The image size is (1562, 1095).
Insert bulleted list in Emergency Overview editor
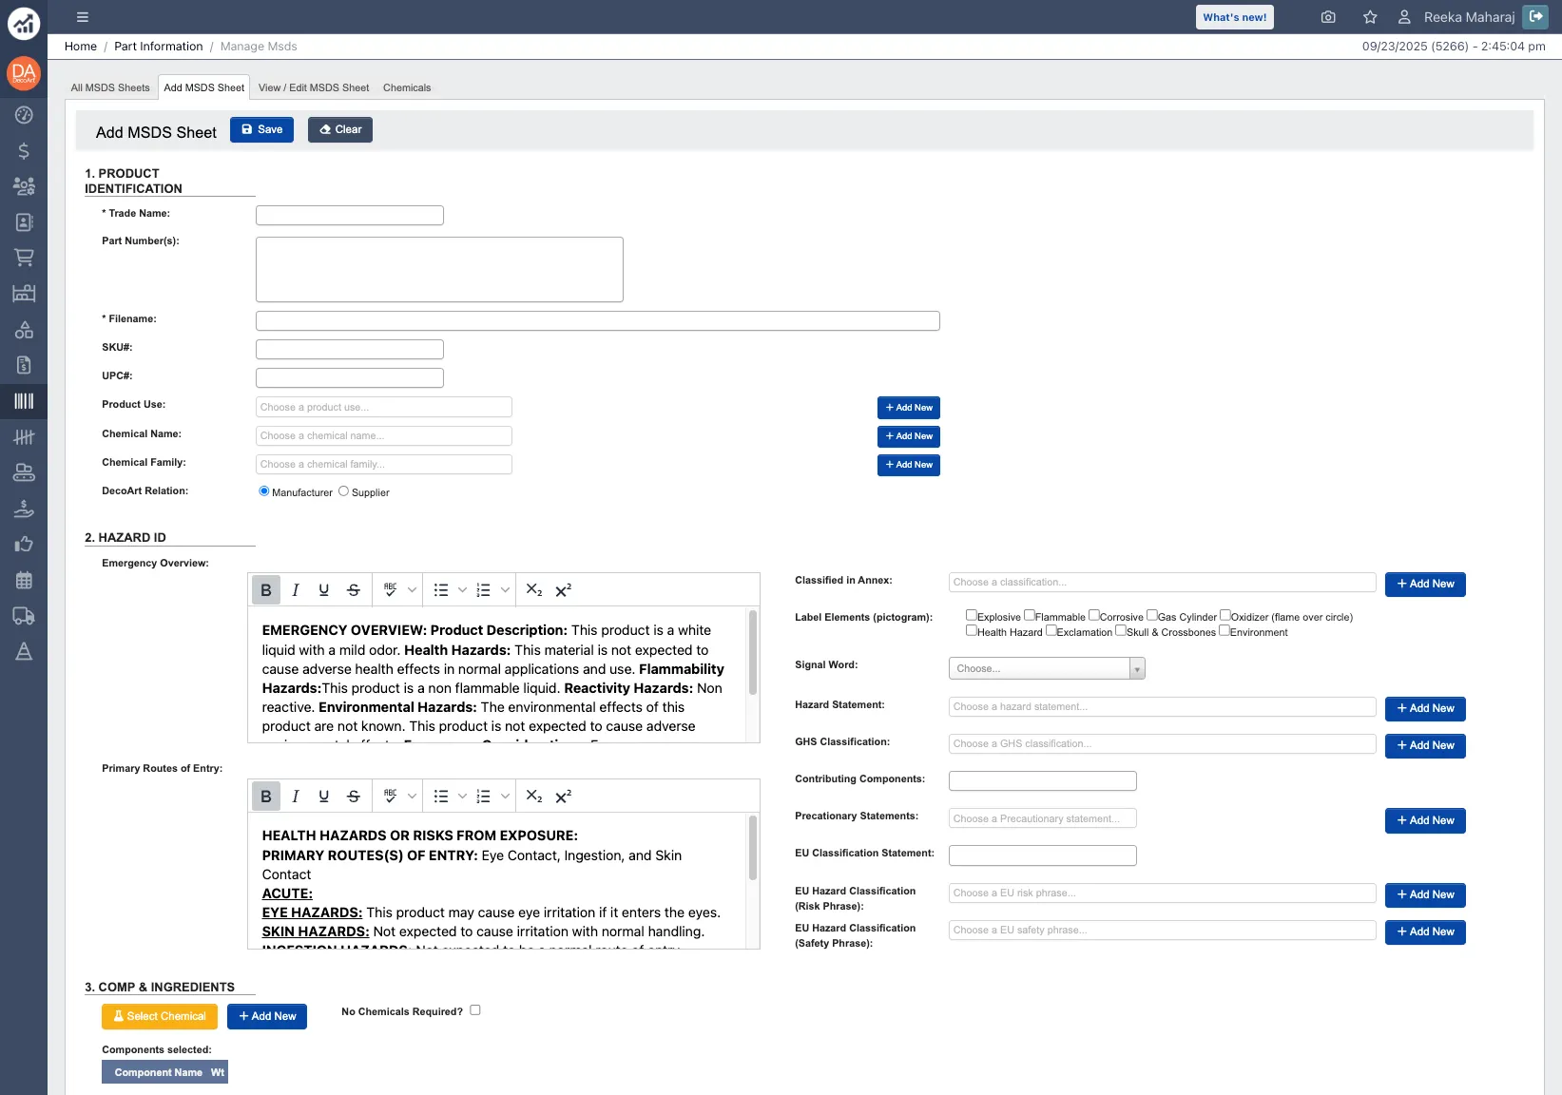(x=441, y=590)
